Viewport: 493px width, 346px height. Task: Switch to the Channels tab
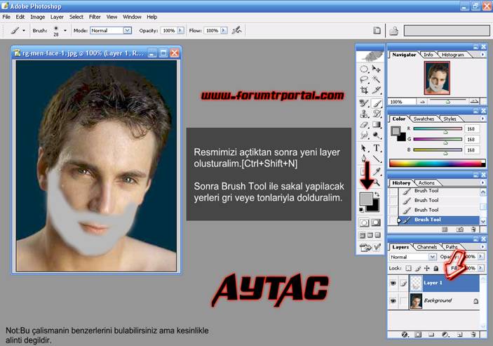point(426,247)
